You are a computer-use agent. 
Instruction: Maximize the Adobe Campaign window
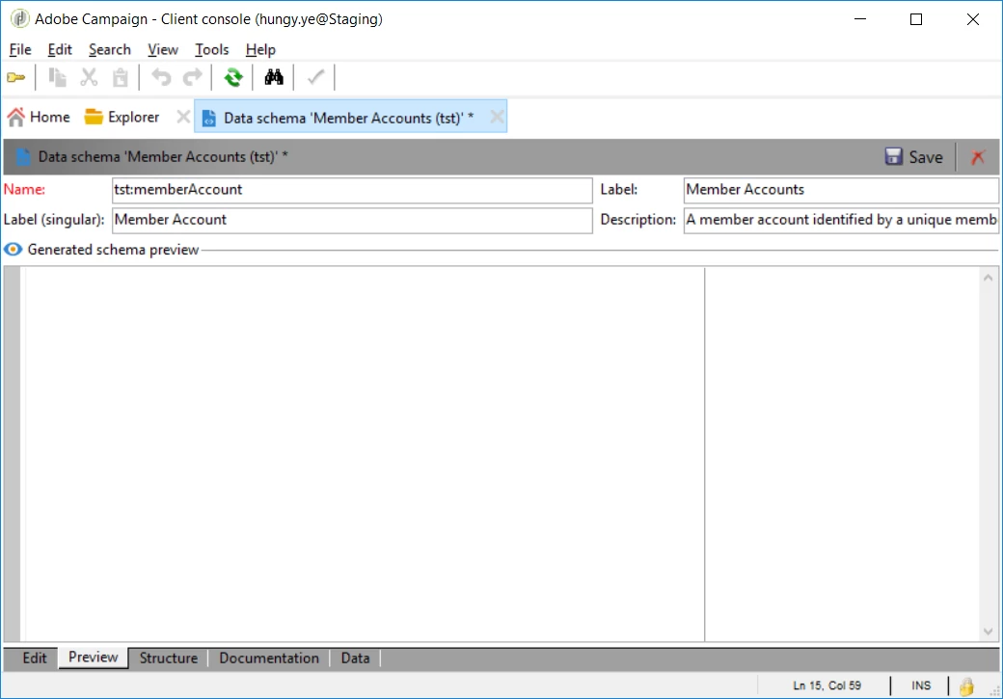[916, 19]
